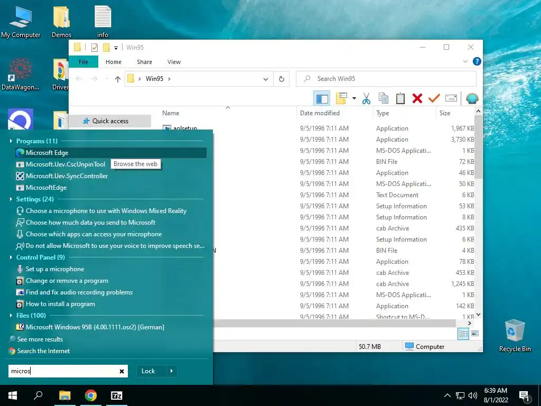Open 7-Zip from the taskbar
Viewport: 541px width, 406px height.
coord(116,395)
